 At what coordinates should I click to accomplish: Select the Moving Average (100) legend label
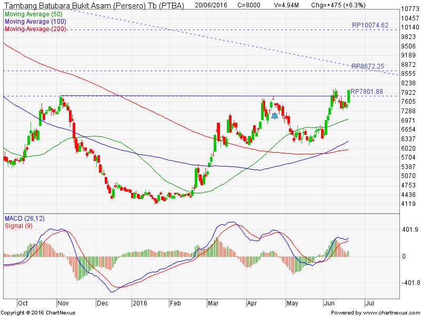[35, 22]
